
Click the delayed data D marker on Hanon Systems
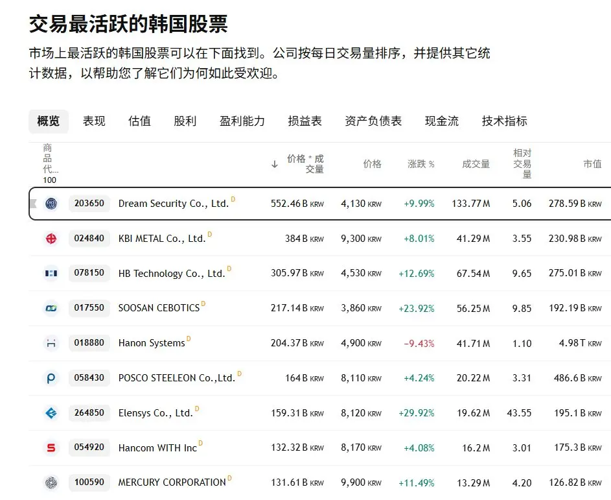(x=189, y=339)
